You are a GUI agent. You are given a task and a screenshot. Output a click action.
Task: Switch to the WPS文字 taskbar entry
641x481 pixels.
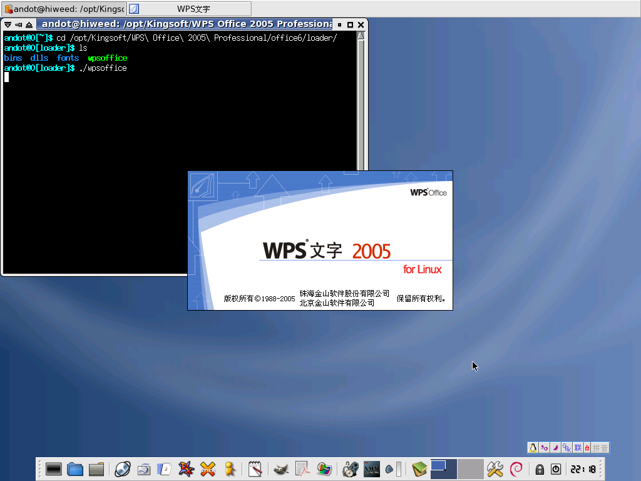189,9
